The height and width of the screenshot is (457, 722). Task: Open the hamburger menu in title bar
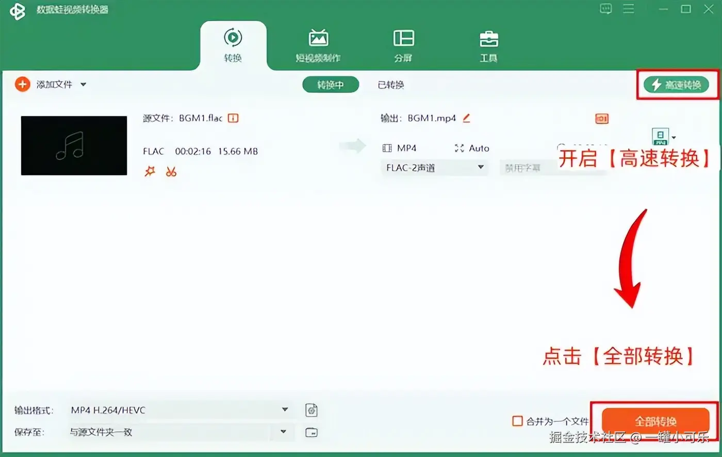629,9
